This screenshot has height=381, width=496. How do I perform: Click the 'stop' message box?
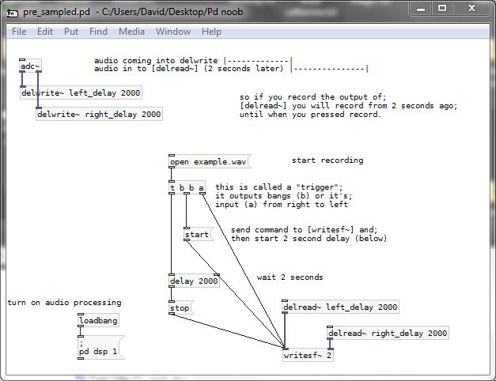pos(181,307)
